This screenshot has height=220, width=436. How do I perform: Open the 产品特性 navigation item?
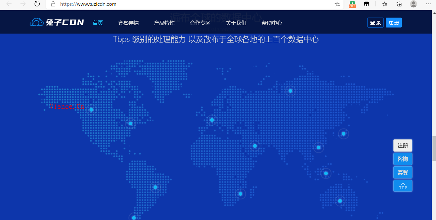point(164,23)
